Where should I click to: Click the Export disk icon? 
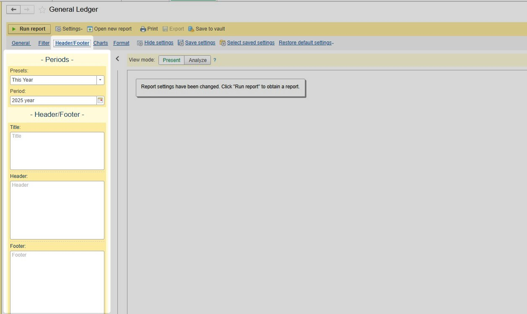(x=165, y=29)
